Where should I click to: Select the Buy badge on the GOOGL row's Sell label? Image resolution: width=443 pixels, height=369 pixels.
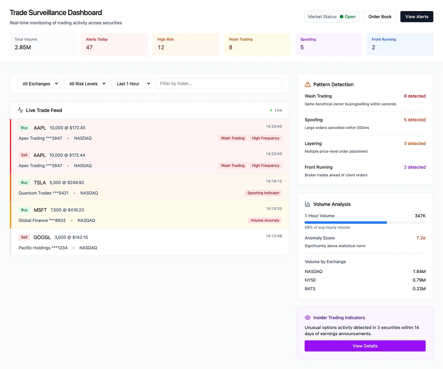click(x=24, y=237)
